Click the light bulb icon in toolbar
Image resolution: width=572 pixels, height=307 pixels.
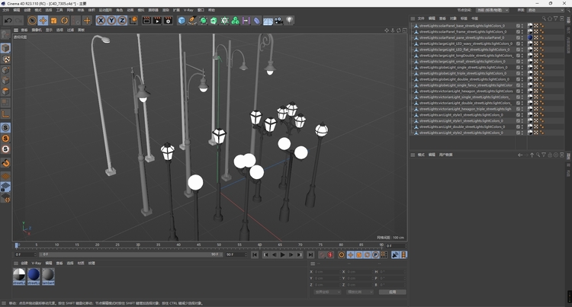[x=289, y=21]
